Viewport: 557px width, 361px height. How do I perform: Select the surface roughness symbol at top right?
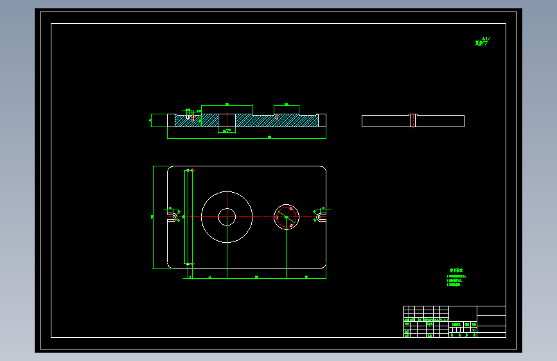[482, 42]
